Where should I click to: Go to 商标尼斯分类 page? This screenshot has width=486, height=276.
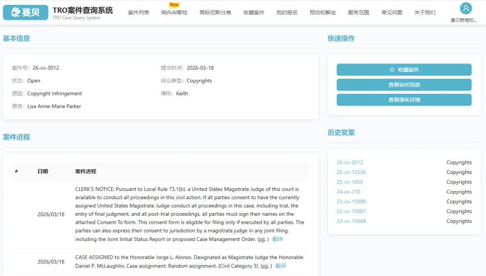click(215, 13)
